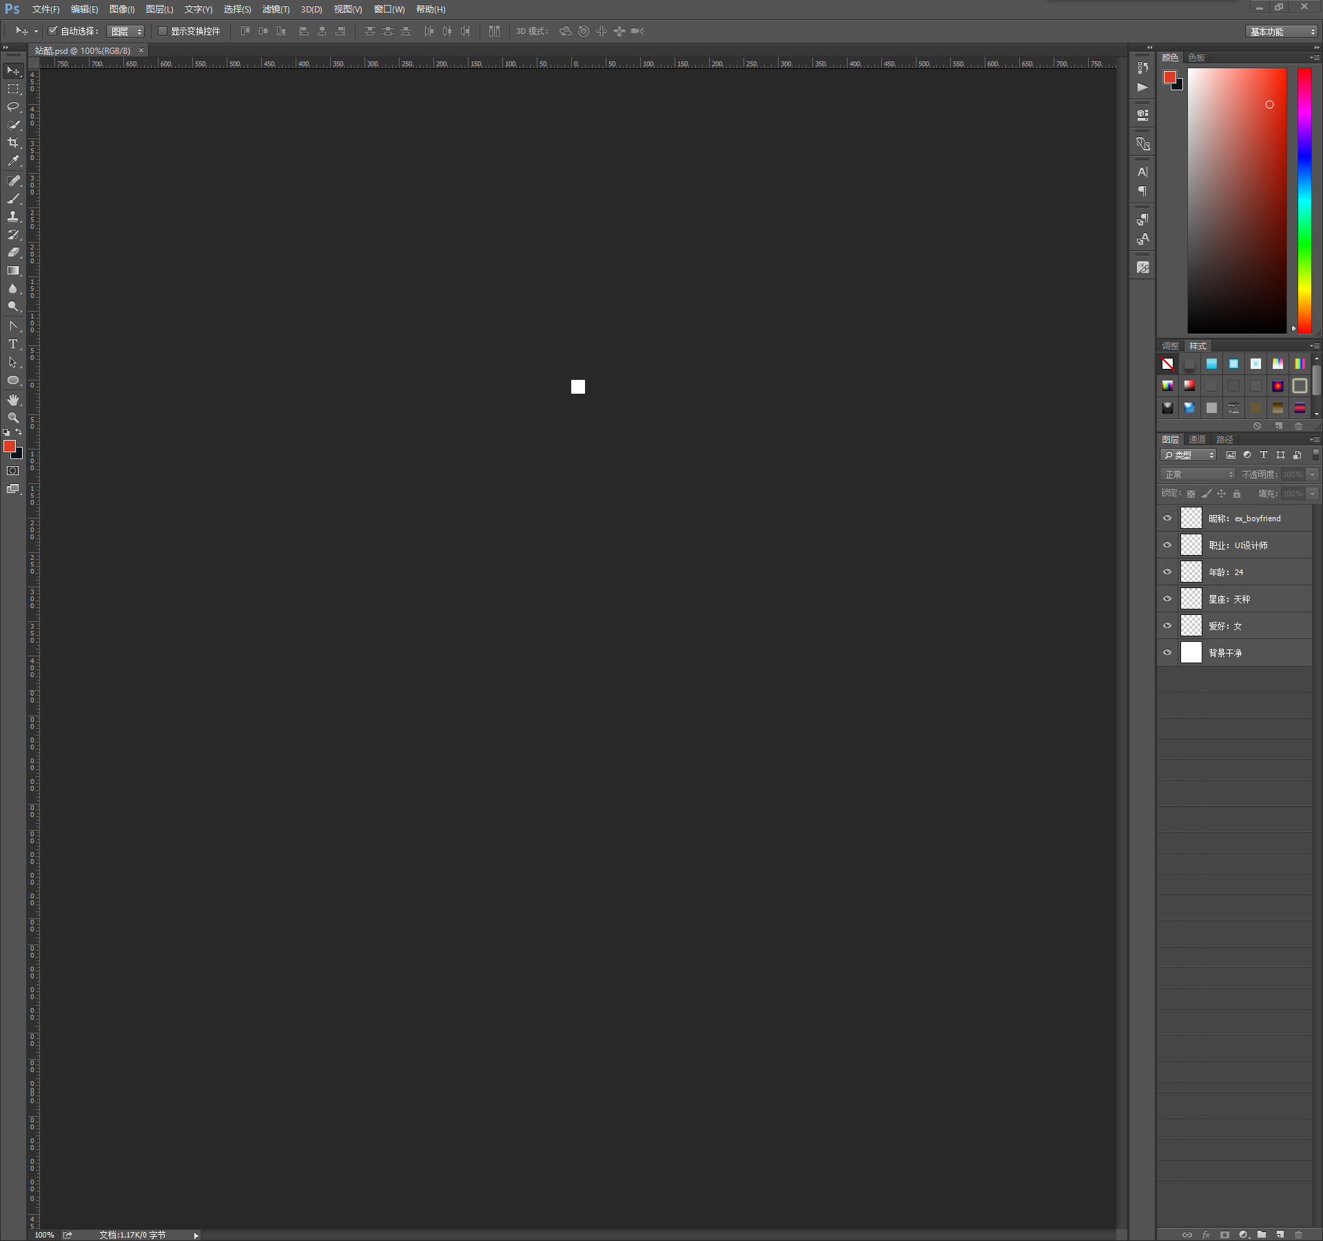The image size is (1323, 1241).
Task: Open the 色板 panel tab
Action: [x=1196, y=57]
